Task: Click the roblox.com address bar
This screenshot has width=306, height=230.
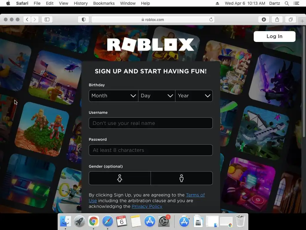Action: (x=153, y=19)
